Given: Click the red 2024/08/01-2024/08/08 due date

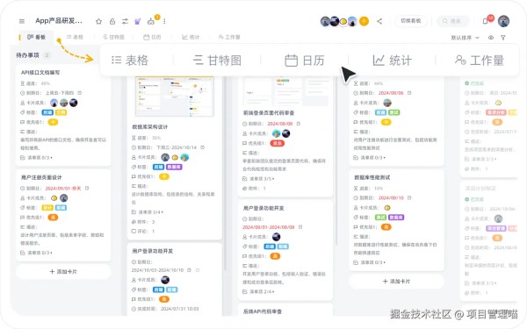Looking at the screenshot, I should coord(268,227).
